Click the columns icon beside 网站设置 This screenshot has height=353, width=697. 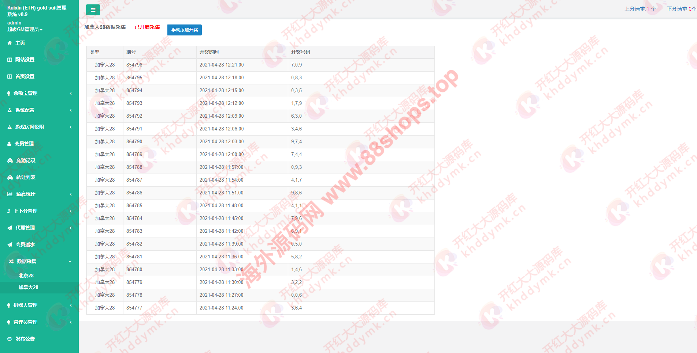tap(10, 60)
